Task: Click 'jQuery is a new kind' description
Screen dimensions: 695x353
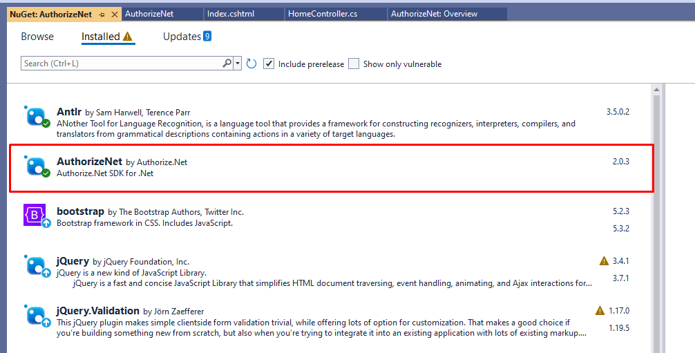Action: point(132,273)
